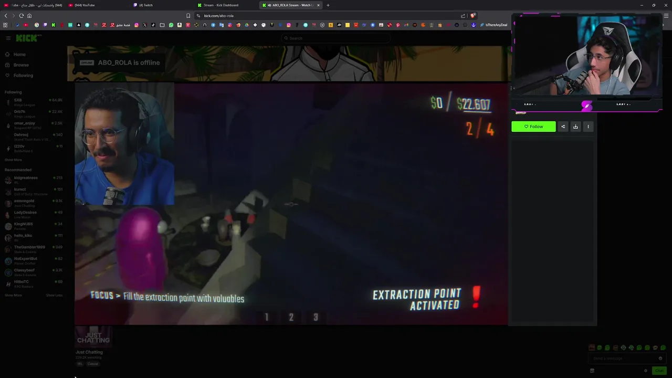The width and height of the screenshot is (672, 378).
Task: Open IsThereAnyDeal bookmark
Action: point(493,25)
